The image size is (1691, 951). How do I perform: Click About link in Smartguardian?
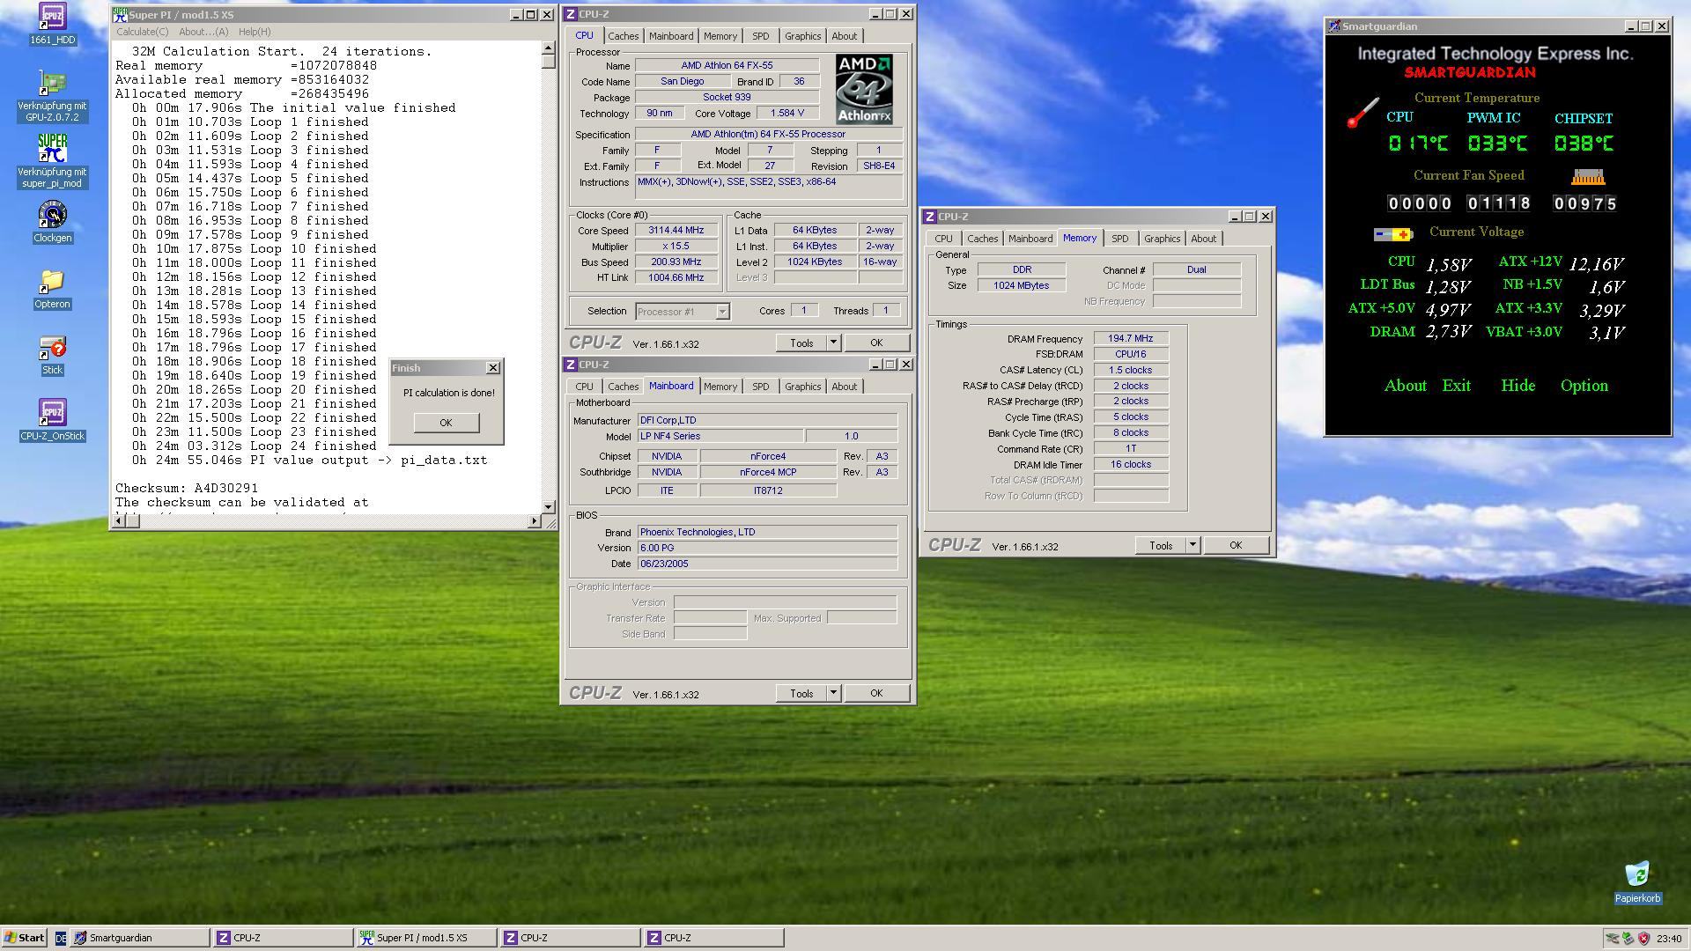[x=1405, y=386]
